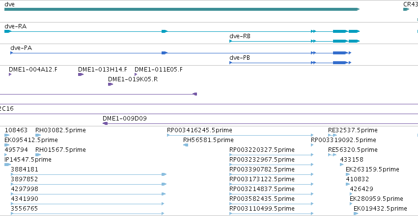Select the DME1-019K05.R feature label
Image resolution: width=418 pixels, height=216 pixels.
tap(133, 79)
